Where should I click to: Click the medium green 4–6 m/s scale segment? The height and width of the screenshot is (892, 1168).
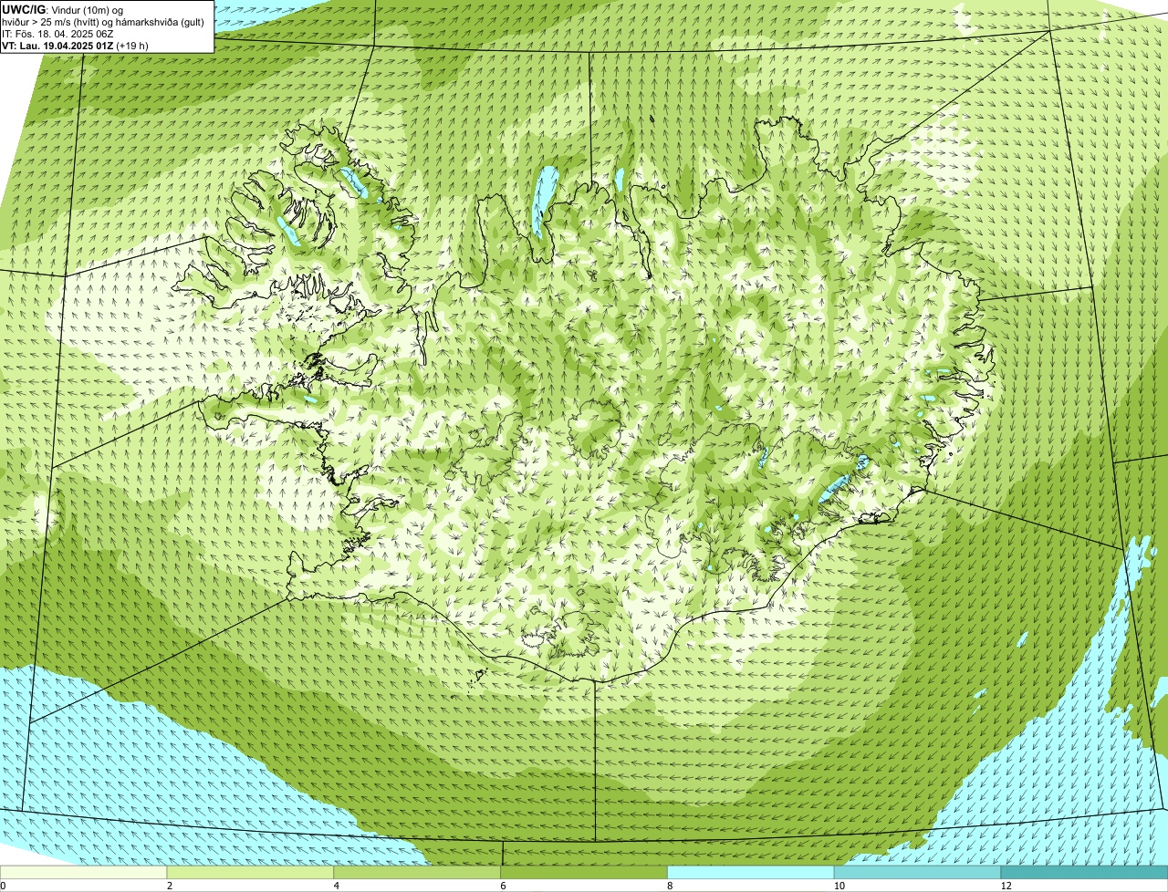[x=418, y=873]
